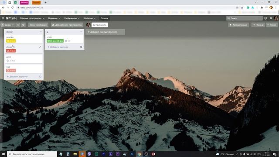The image size is (279, 157).
Task: Expand the Шаблоны dropdown
Action: tap(89, 18)
